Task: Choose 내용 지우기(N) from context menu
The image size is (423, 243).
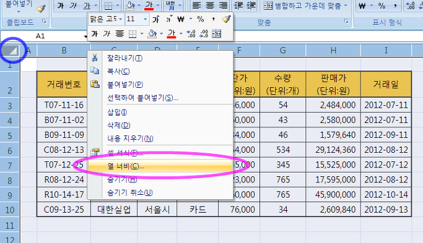Action: [x=160, y=139]
